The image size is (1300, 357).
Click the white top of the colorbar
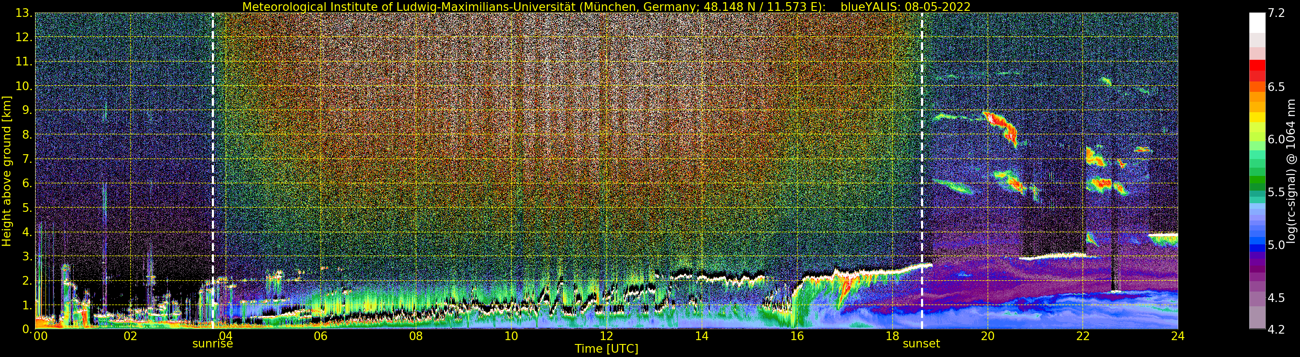tap(1257, 21)
